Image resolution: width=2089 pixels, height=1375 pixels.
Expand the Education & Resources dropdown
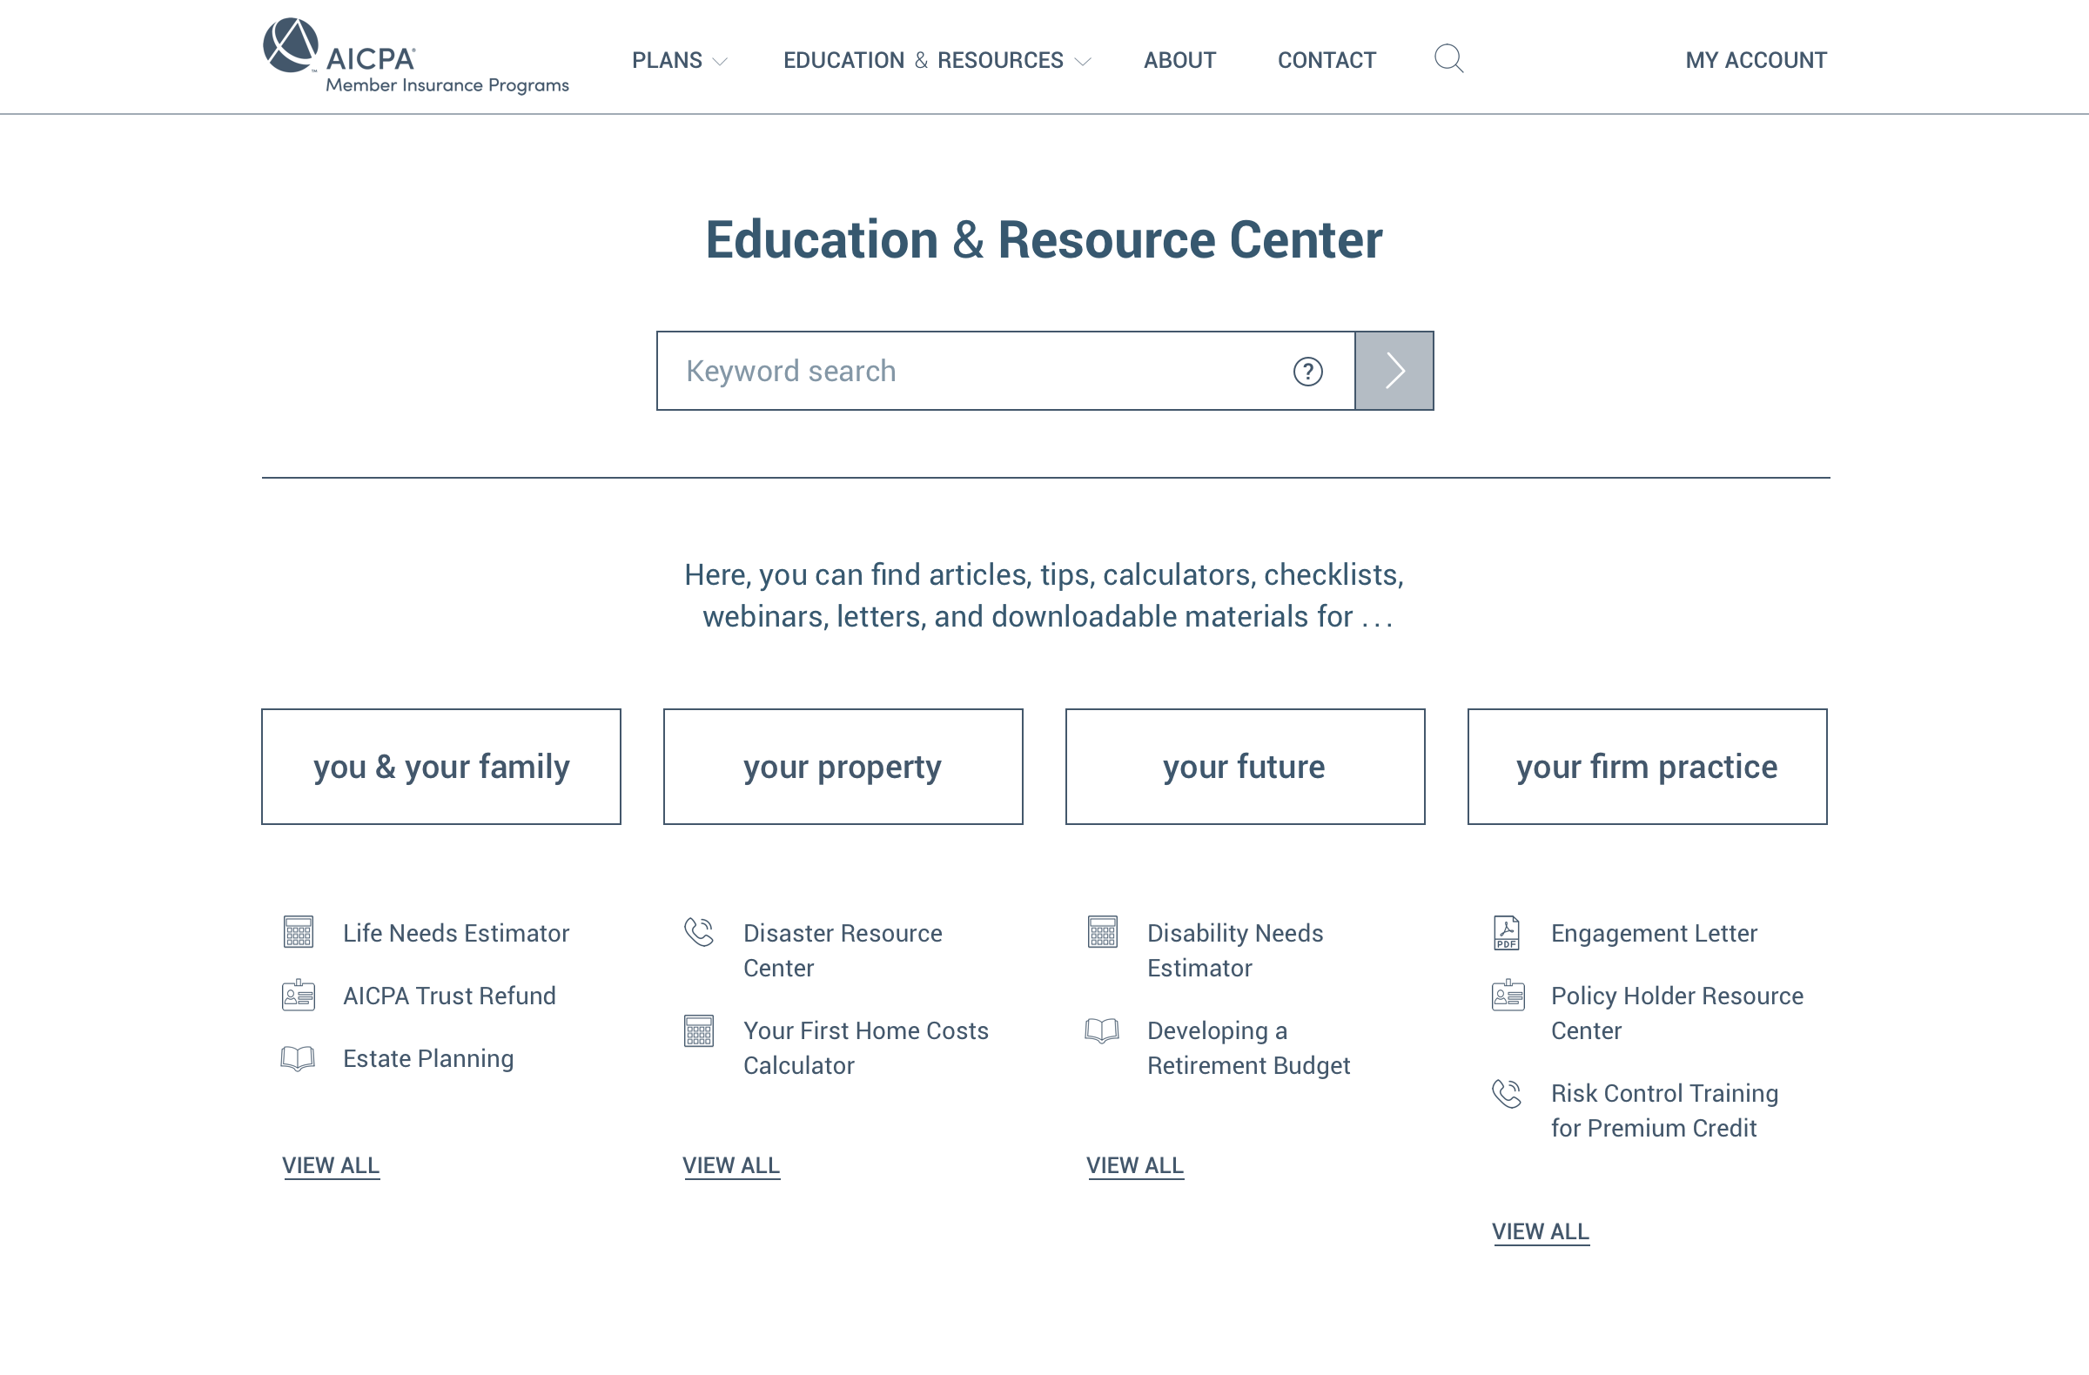pyautogui.click(x=936, y=61)
